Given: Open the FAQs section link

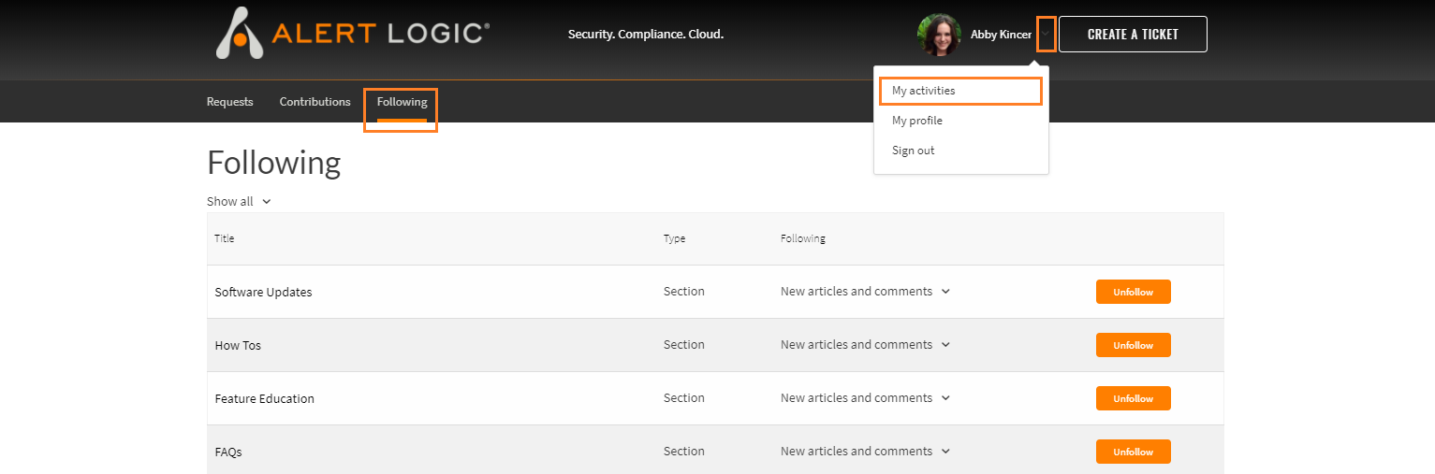Looking at the screenshot, I should click(228, 452).
